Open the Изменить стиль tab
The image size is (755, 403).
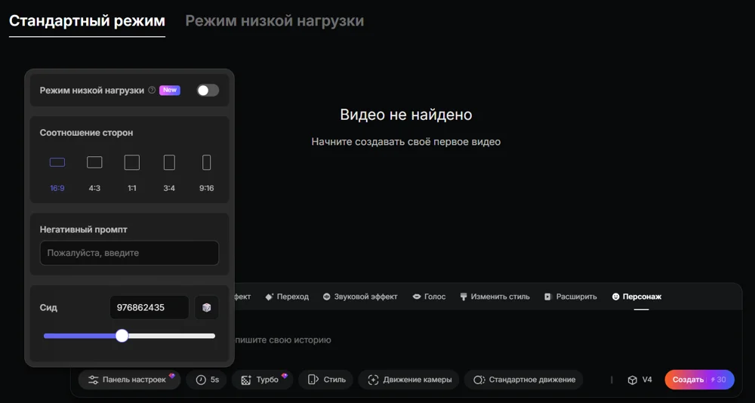coord(495,297)
